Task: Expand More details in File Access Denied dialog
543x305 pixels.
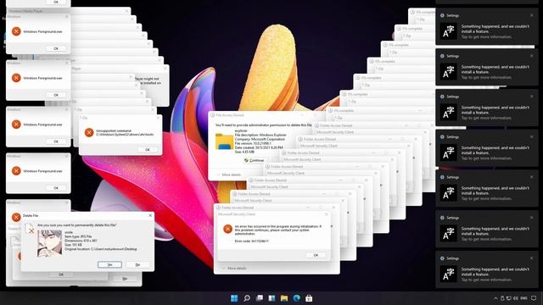Action: [228, 175]
